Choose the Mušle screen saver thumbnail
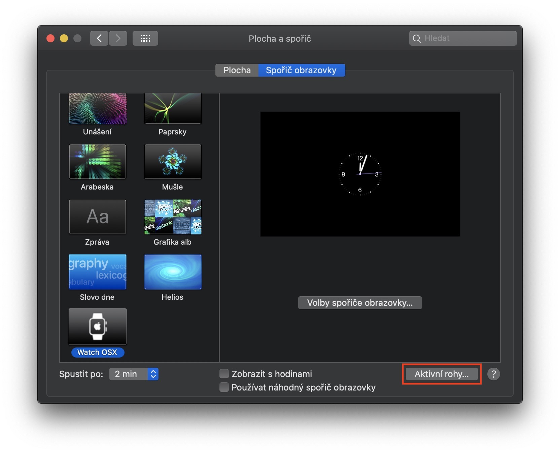This screenshot has width=560, height=453. [x=173, y=162]
